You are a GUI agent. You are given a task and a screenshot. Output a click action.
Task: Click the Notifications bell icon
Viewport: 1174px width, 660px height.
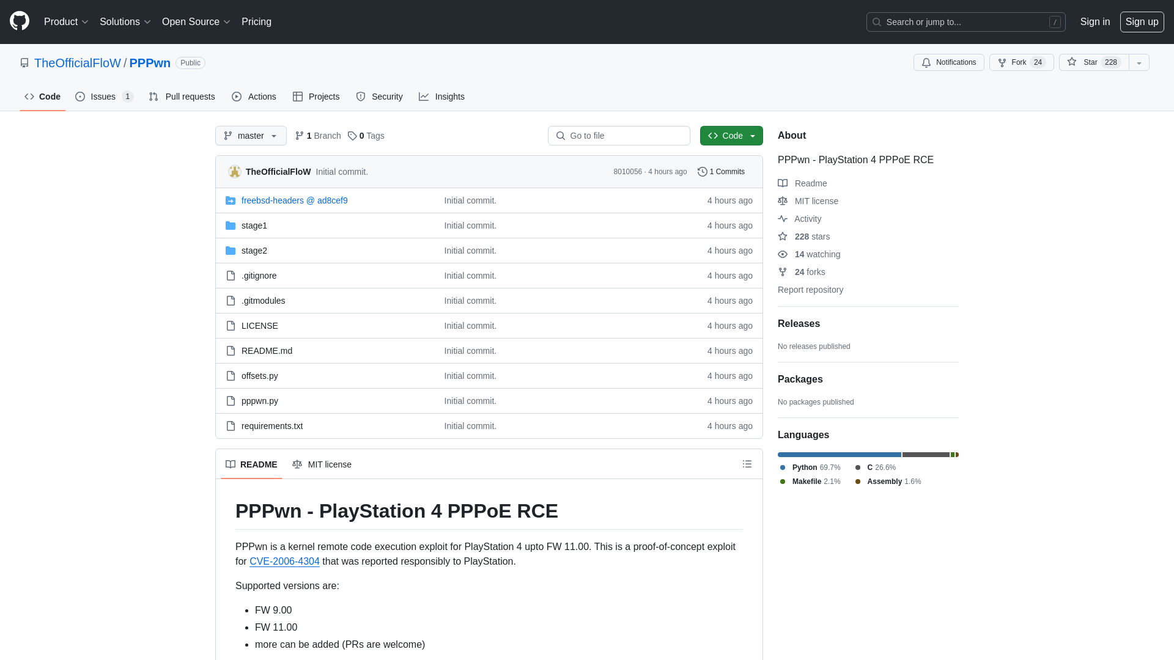click(926, 62)
